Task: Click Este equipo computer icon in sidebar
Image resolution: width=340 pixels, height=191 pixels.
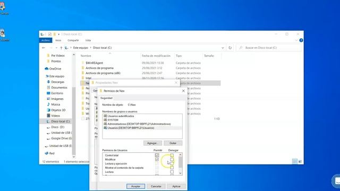Action: point(47,76)
